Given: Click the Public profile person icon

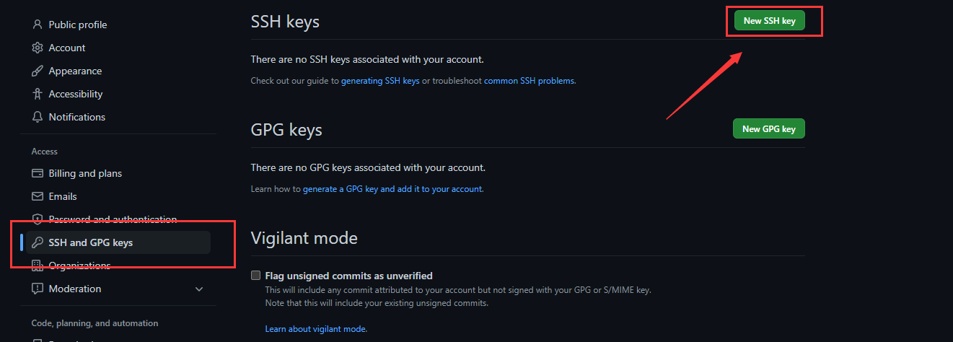Looking at the screenshot, I should pyautogui.click(x=38, y=25).
